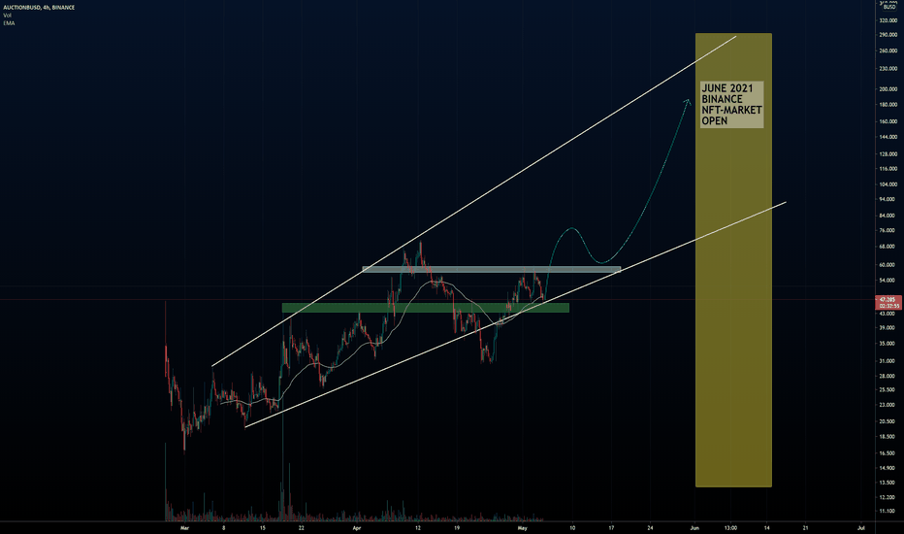Screen dimensions: 904x534
Task: Click the 14.900 price axis label
Action: tap(888, 468)
